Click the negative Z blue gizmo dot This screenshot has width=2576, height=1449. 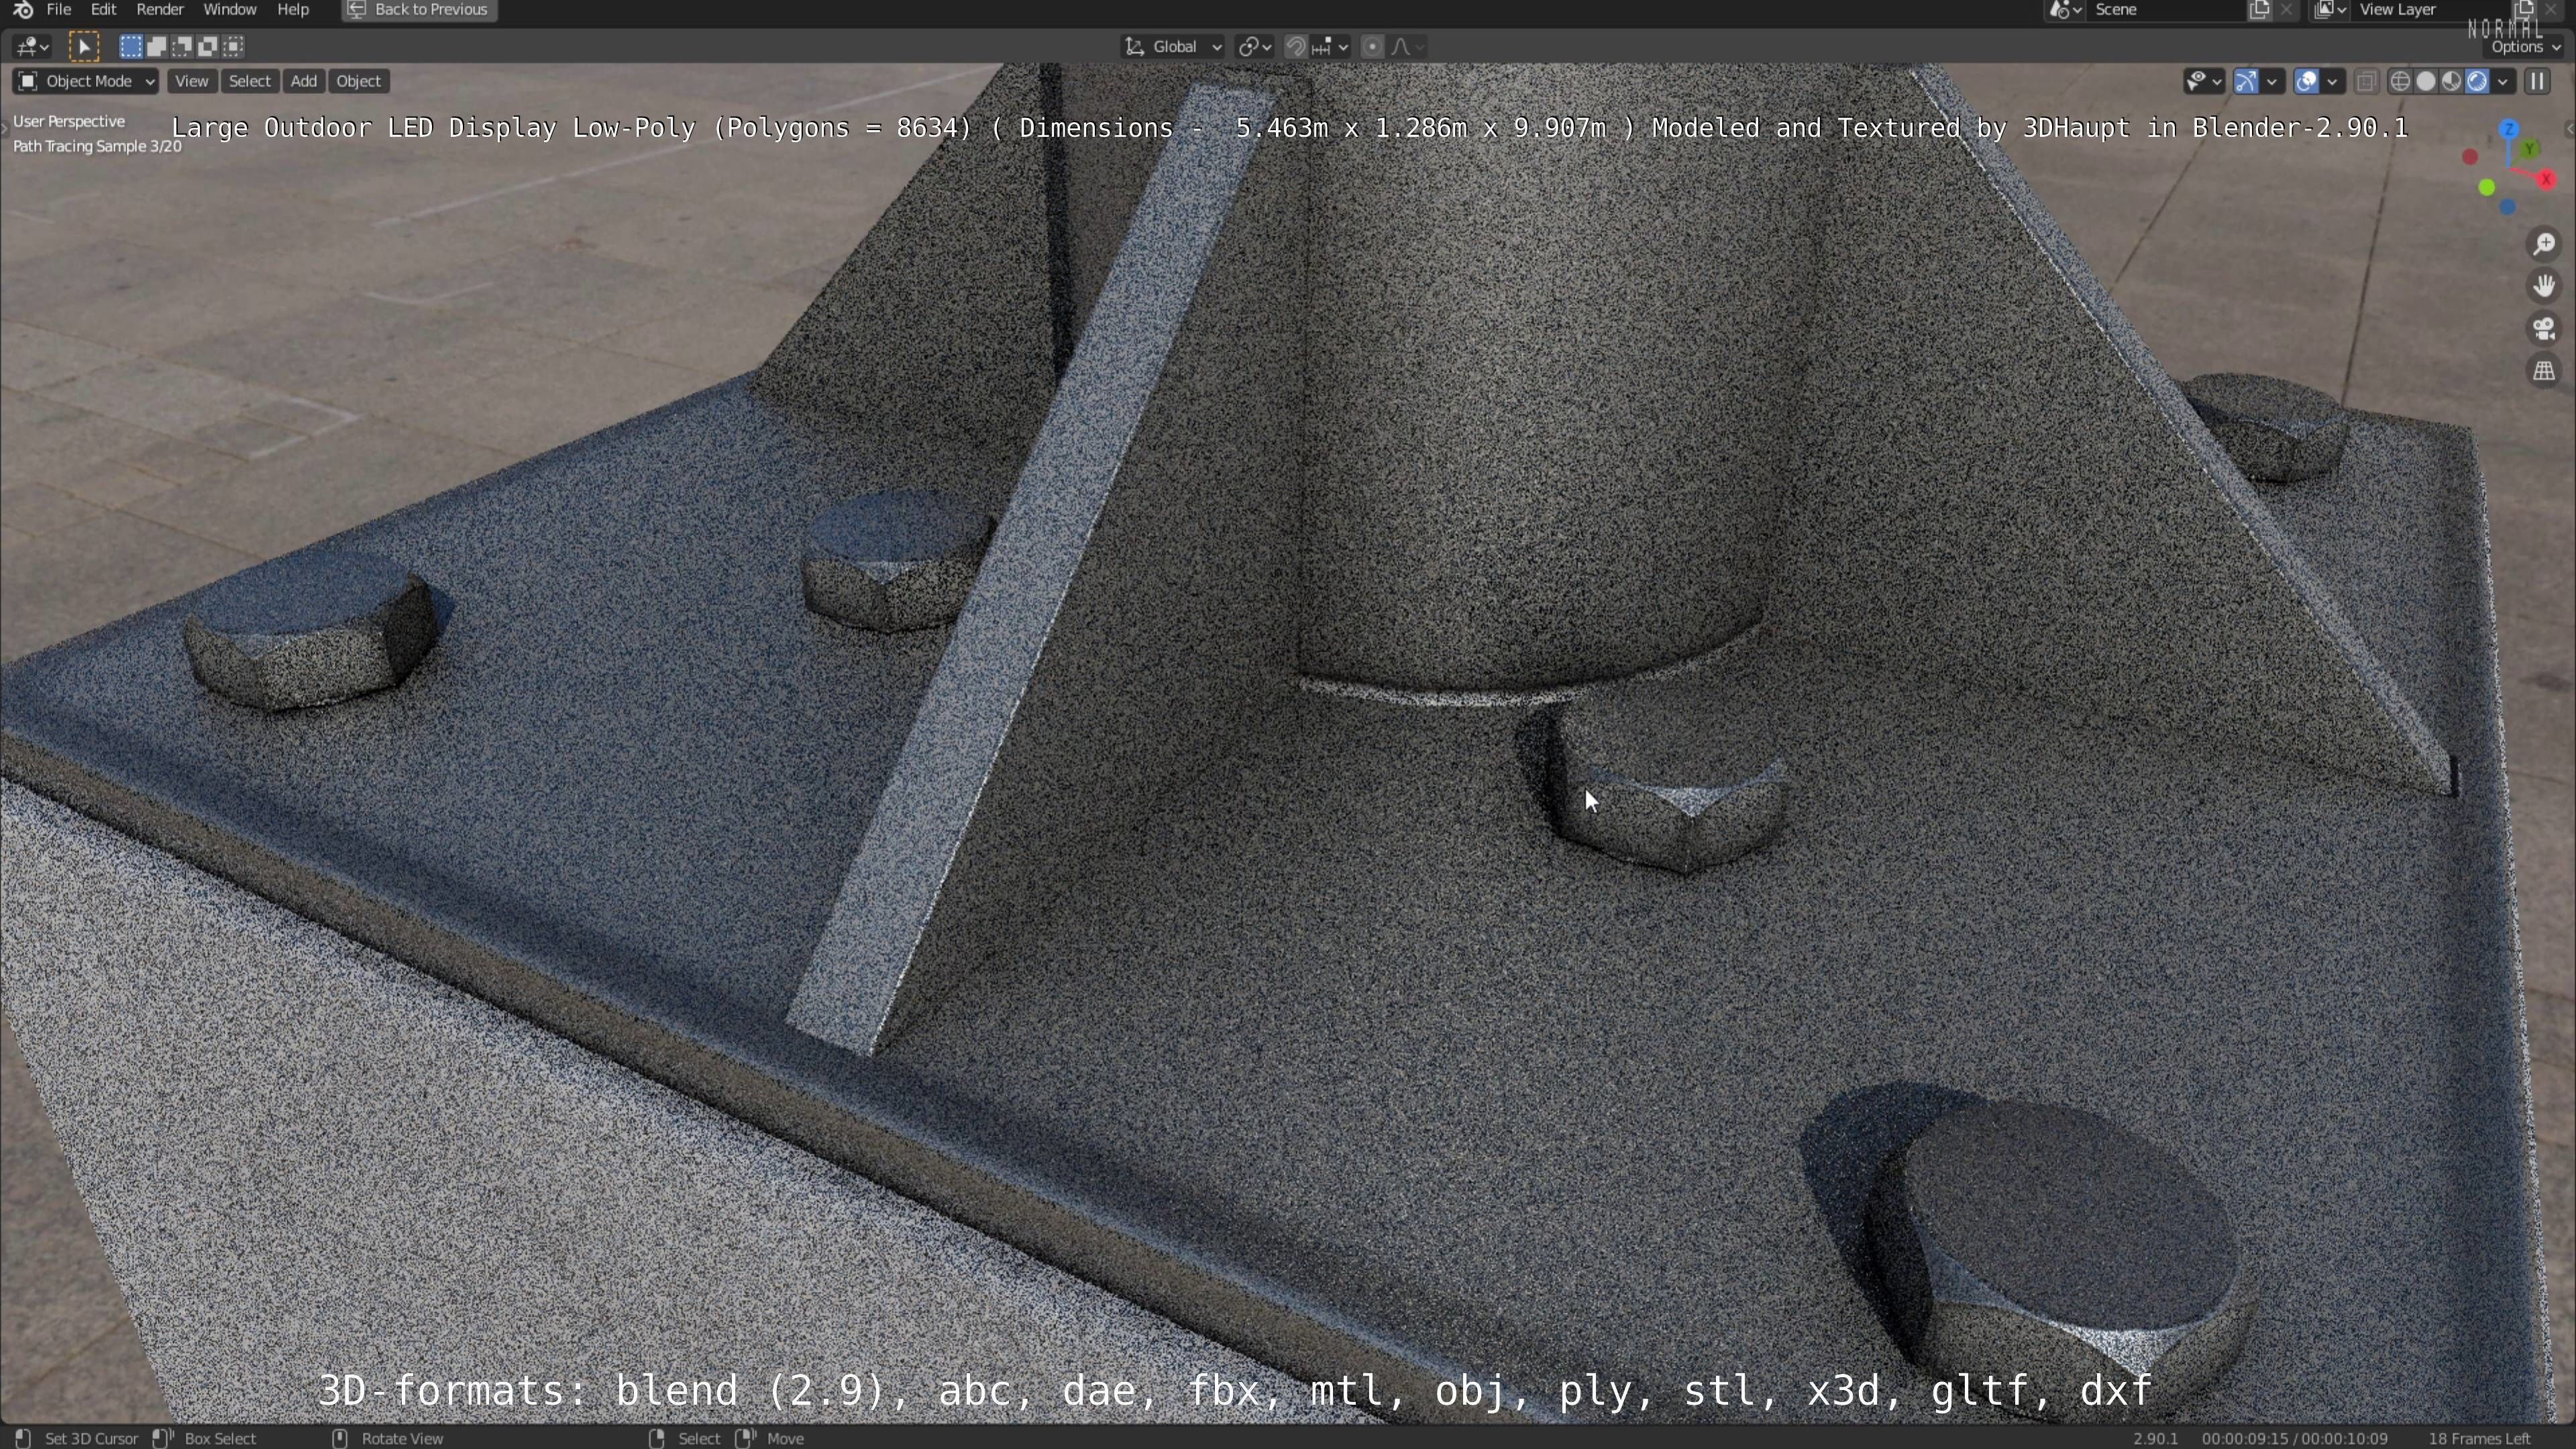[2507, 207]
